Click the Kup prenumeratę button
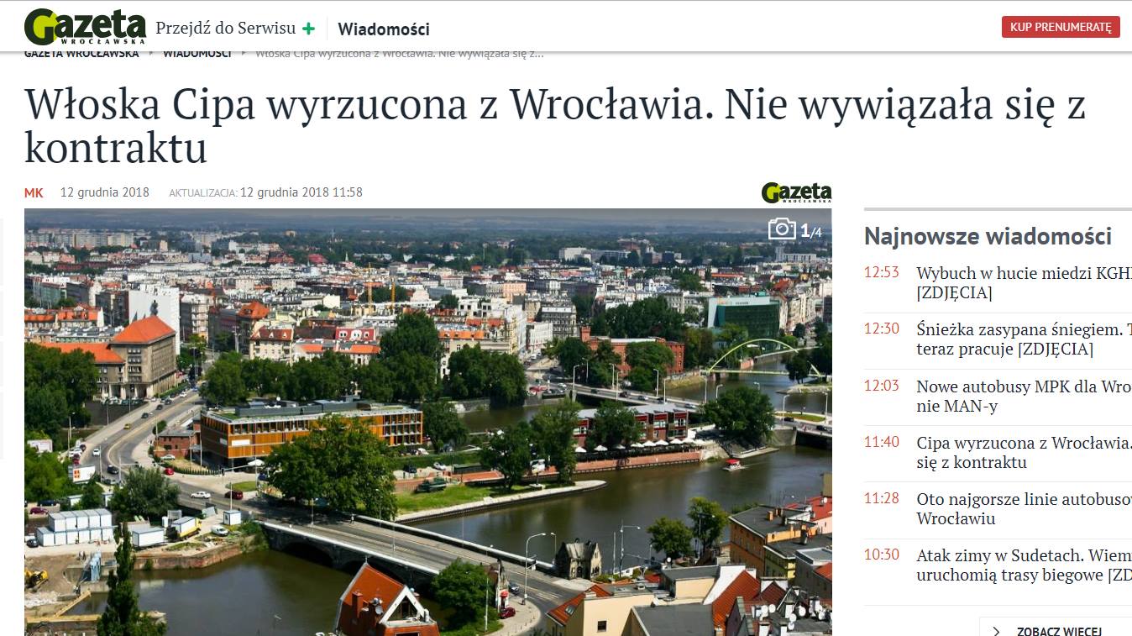This screenshot has height=636, width=1132. [1061, 27]
